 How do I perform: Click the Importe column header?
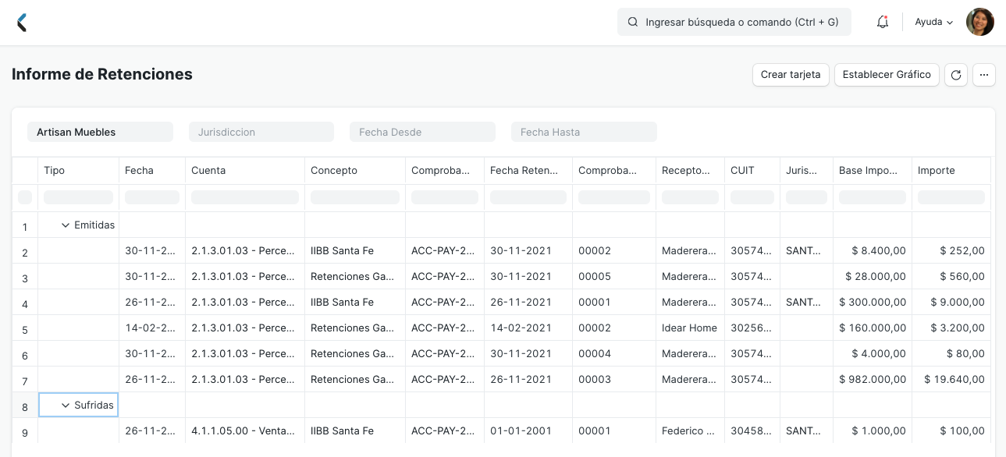937,170
